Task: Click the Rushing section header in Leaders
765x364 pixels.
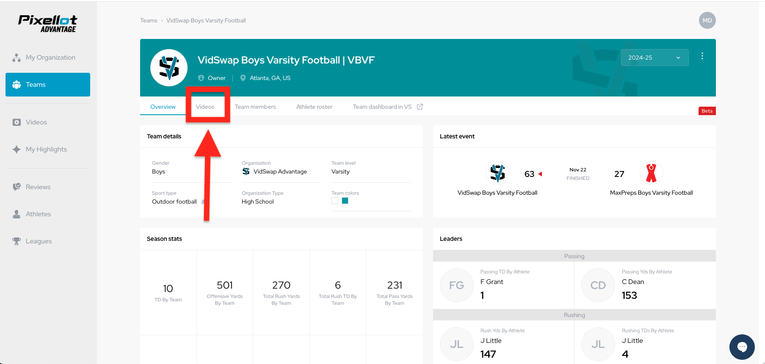Action: (x=574, y=315)
